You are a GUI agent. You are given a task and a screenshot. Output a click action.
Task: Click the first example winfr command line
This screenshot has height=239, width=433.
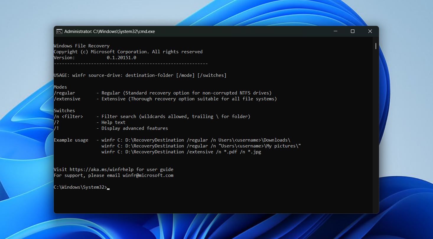click(x=196, y=140)
